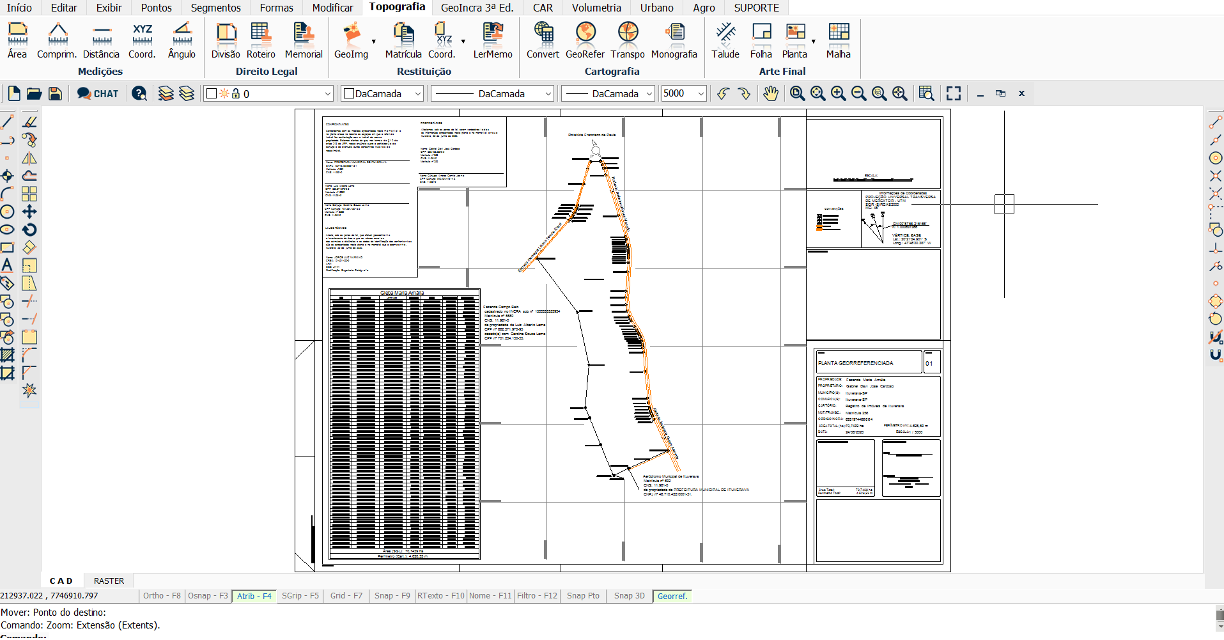Select the Talude tool

[x=725, y=40]
